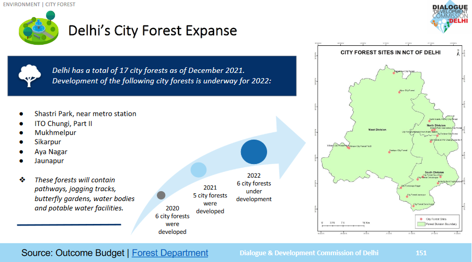Click Forest Division Boundary legend label
Screen dimensions: 472x262
pyautogui.click(x=441, y=224)
